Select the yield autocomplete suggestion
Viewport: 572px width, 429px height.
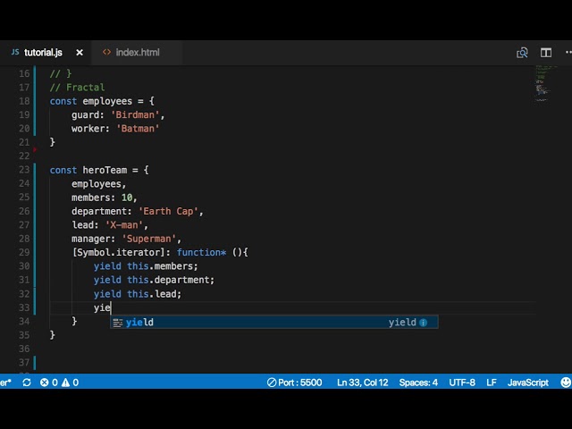[x=274, y=322]
